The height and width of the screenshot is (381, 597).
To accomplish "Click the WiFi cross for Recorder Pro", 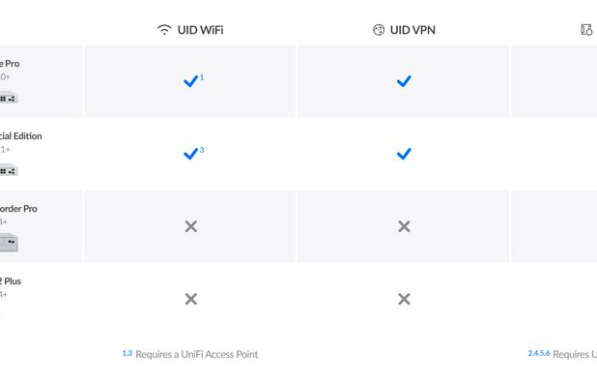I will (191, 226).
